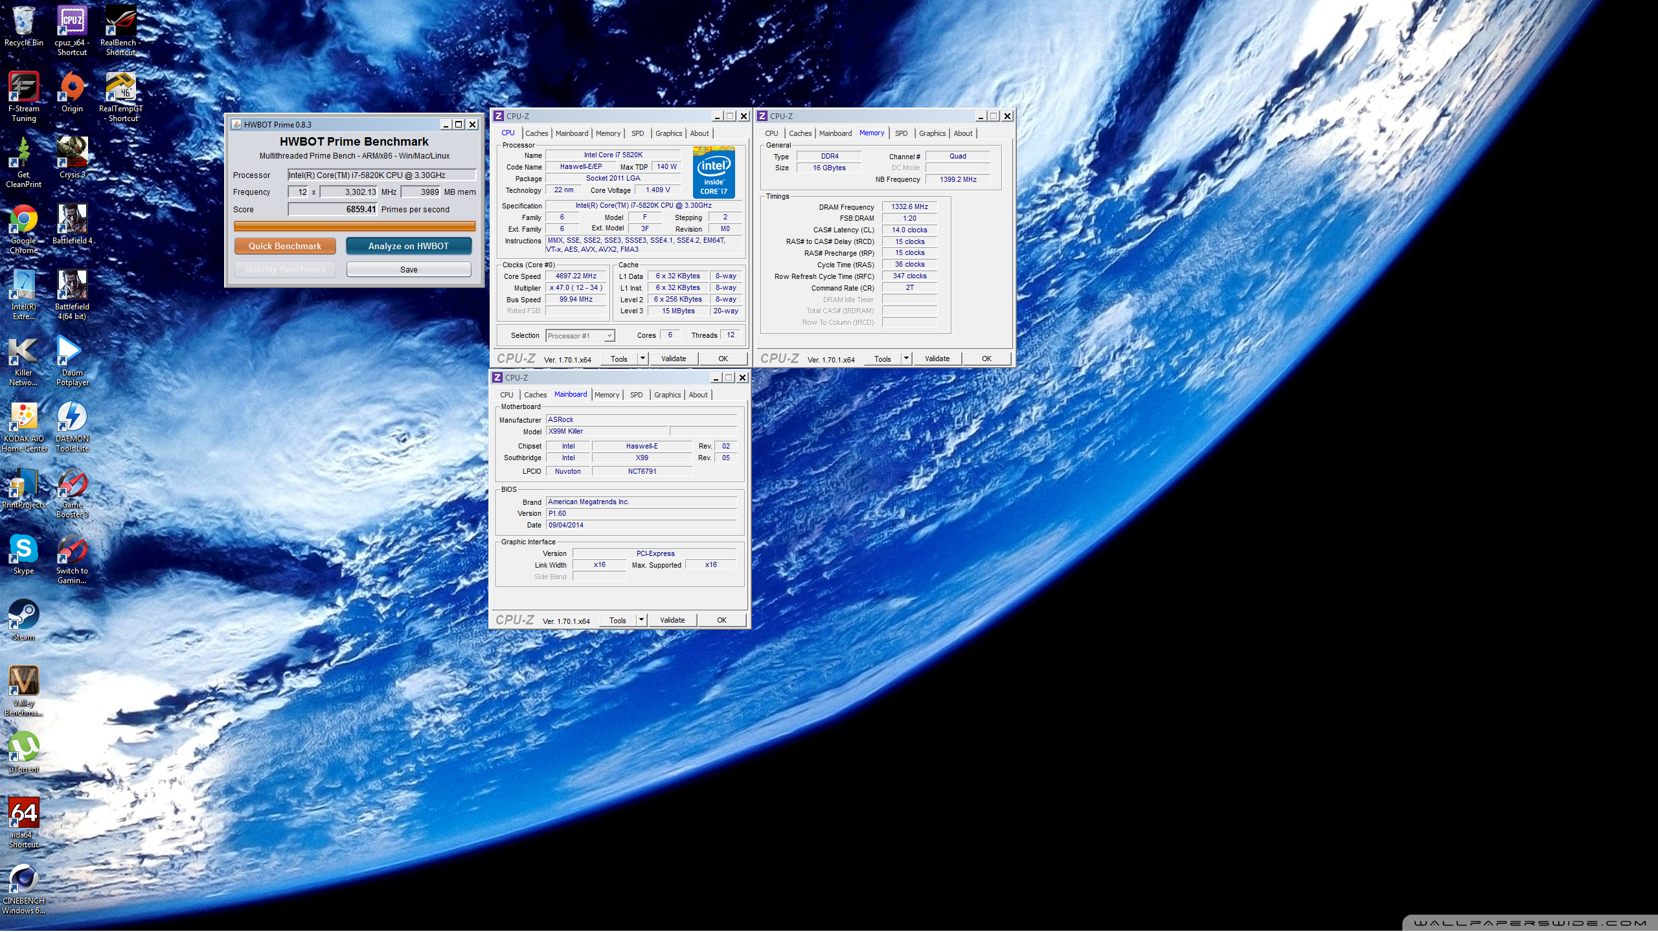Expand Processor #1 selection dropdown
Viewport: 1658px width, 932px height.
coord(609,336)
